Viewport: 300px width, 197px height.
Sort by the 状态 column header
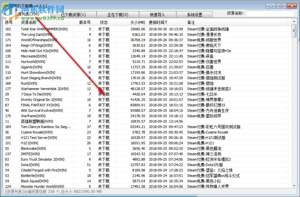[x=104, y=22]
